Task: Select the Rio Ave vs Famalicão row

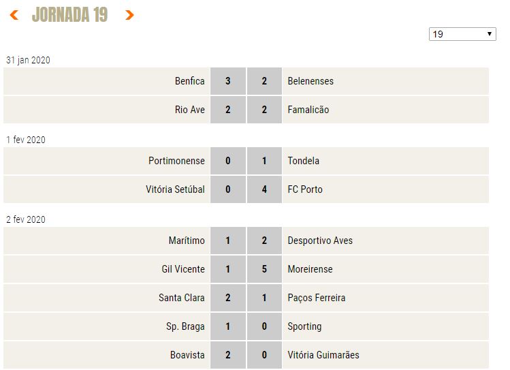Action: [x=246, y=110]
